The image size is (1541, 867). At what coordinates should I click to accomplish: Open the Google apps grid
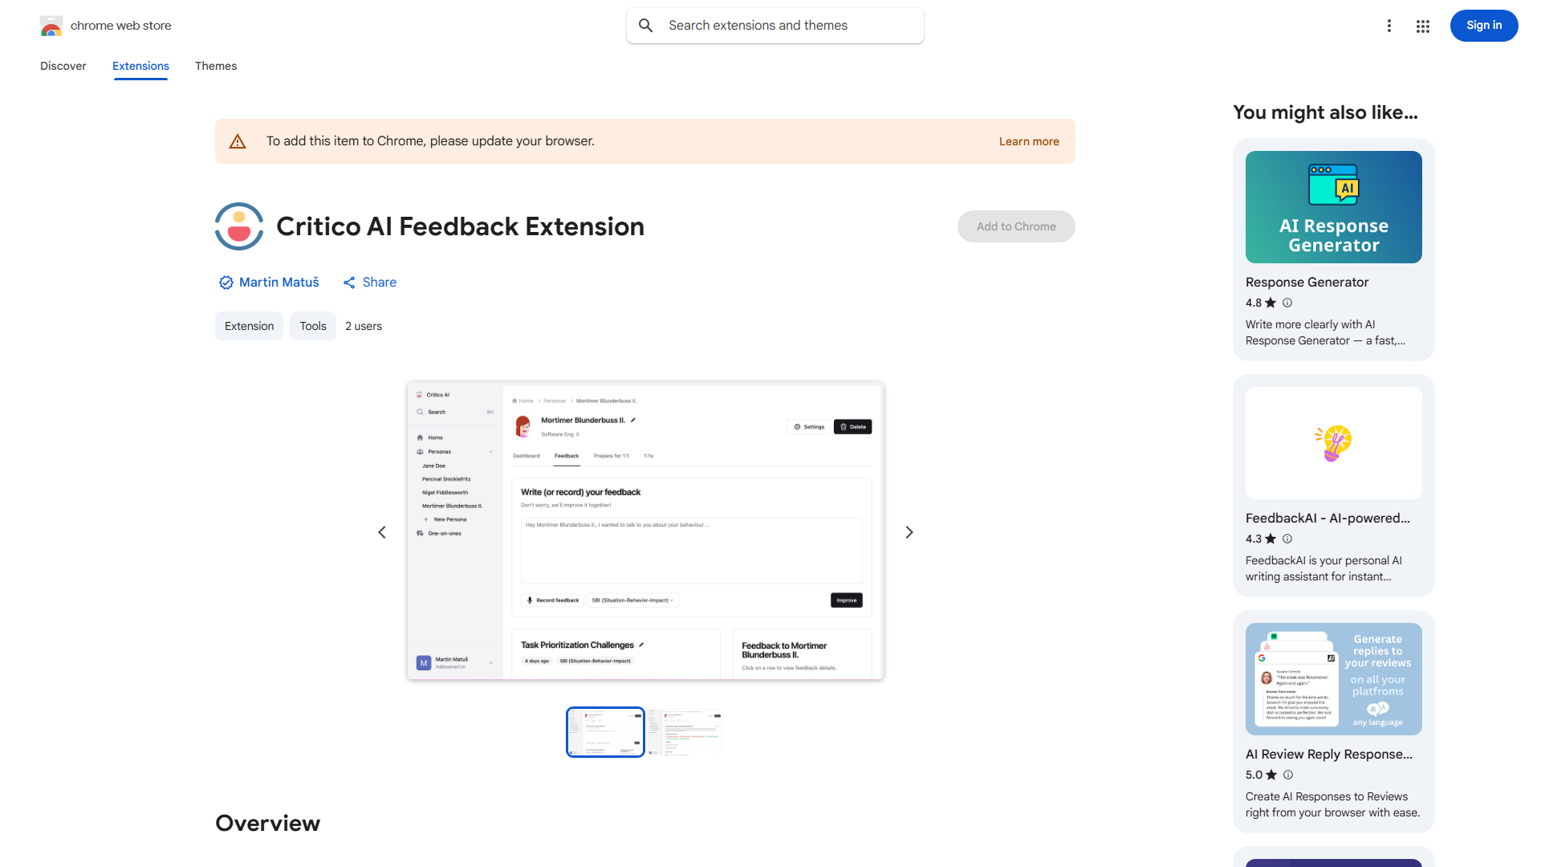(x=1423, y=25)
